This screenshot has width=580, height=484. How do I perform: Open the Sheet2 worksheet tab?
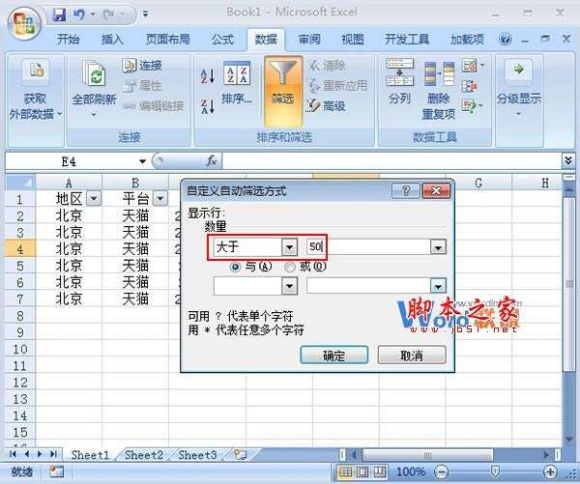143,455
